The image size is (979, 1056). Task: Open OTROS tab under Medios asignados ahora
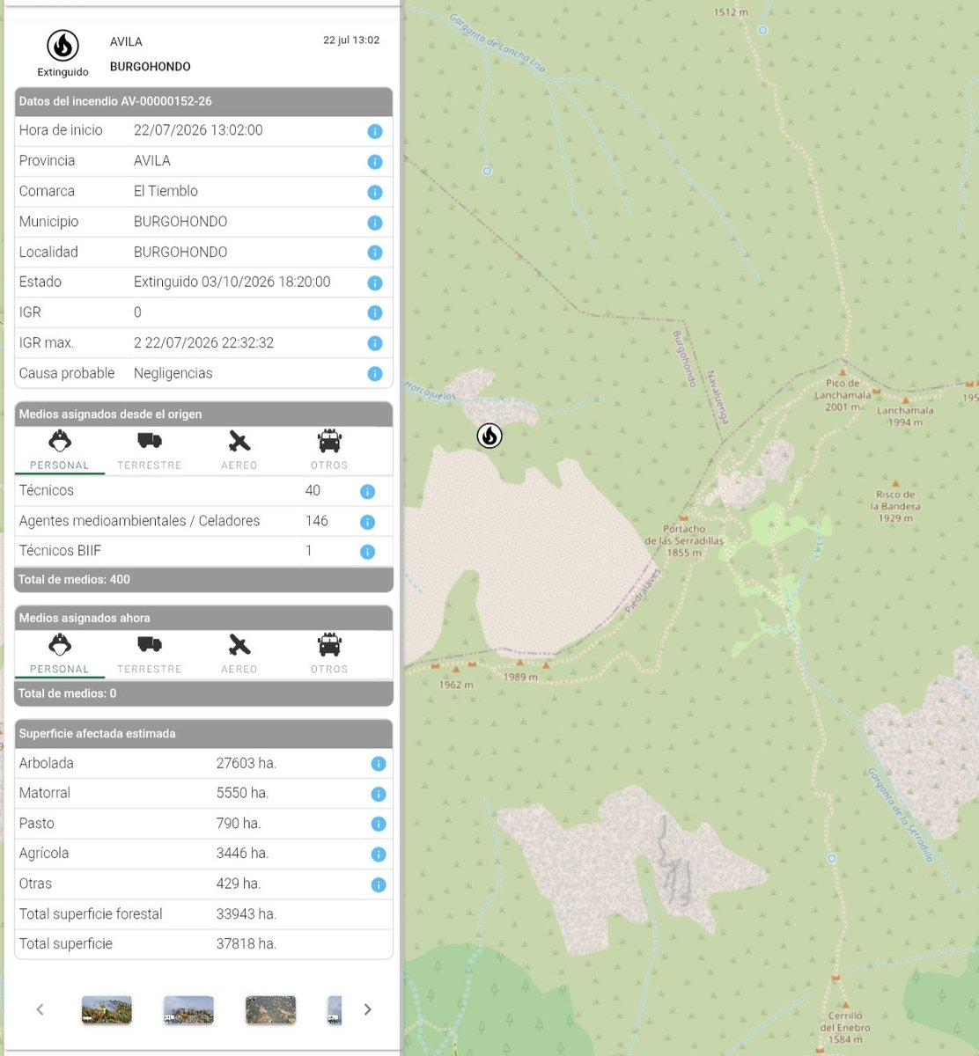tap(329, 656)
